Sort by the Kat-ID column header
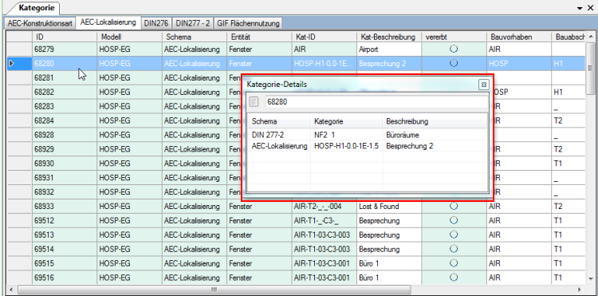The width and height of the screenshot is (598, 296). pos(325,37)
